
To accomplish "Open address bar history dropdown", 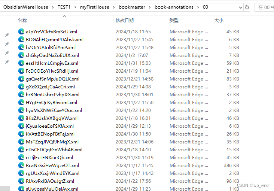I will (240, 7).
